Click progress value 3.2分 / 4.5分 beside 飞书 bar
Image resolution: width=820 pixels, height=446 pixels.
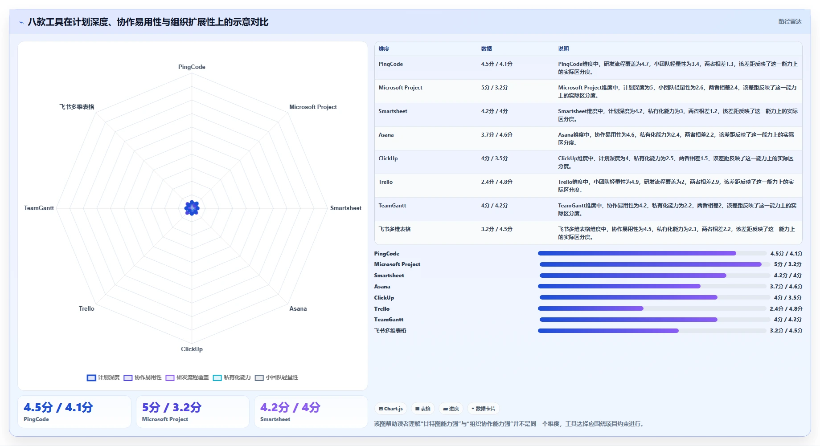pyautogui.click(x=786, y=331)
